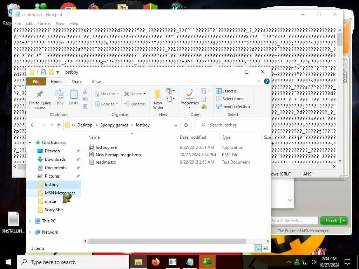Screen dimensions: 359x269
Task: Open File Explorer taskbar icon
Action: click(138, 262)
